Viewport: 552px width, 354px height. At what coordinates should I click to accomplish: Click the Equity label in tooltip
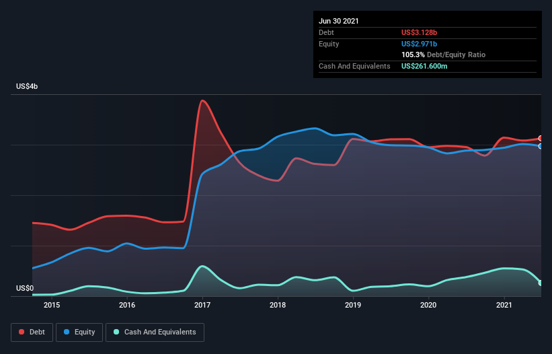coord(329,44)
